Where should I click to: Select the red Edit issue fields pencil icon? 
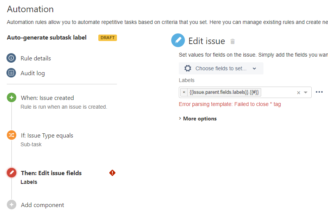click(11, 173)
